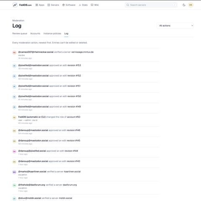Image resolution: width=201 pixels, height=201 pixels.
Task: Open the kaartinen.social server link
Action: (x=72, y=172)
